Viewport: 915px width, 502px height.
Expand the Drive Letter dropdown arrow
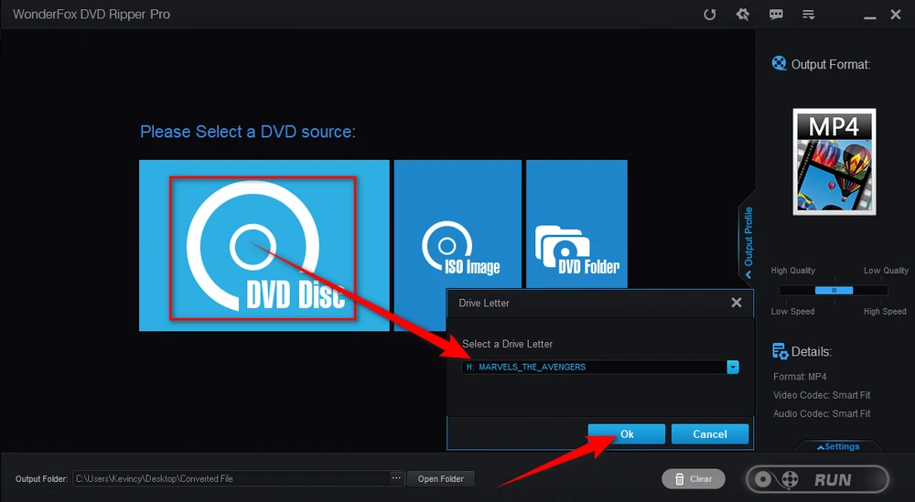[732, 367]
